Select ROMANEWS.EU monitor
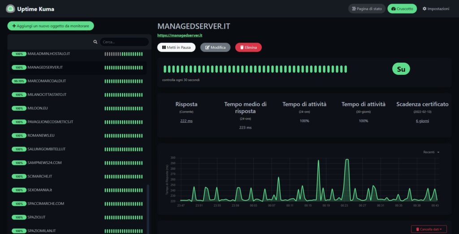Screen dimensions: 459x234 pos(78,135)
